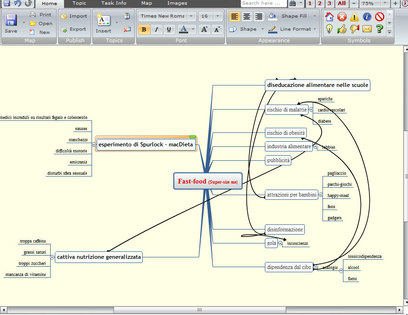This screenshot has width=408, height=315.
Task: Click the Export icon
Action: (64, 29)
